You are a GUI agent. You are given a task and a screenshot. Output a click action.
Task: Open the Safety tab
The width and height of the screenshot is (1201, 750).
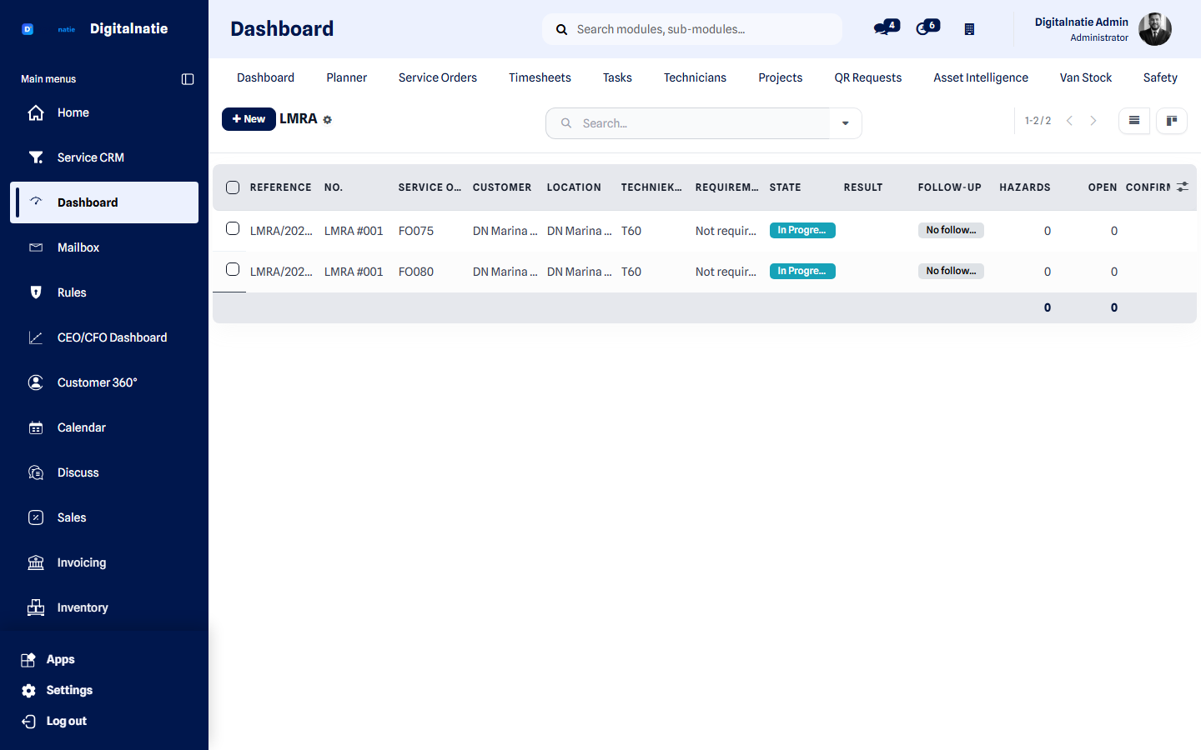click(1160, 77)
